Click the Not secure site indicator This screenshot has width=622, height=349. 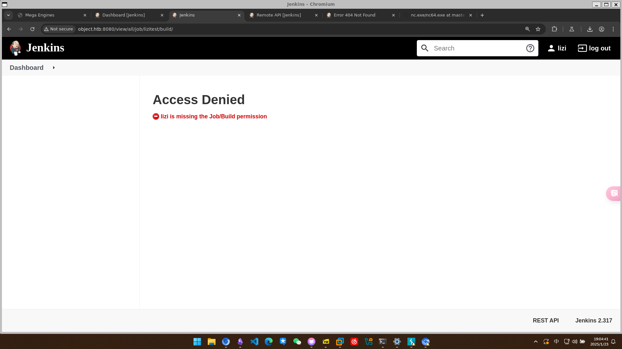point(59,29)
